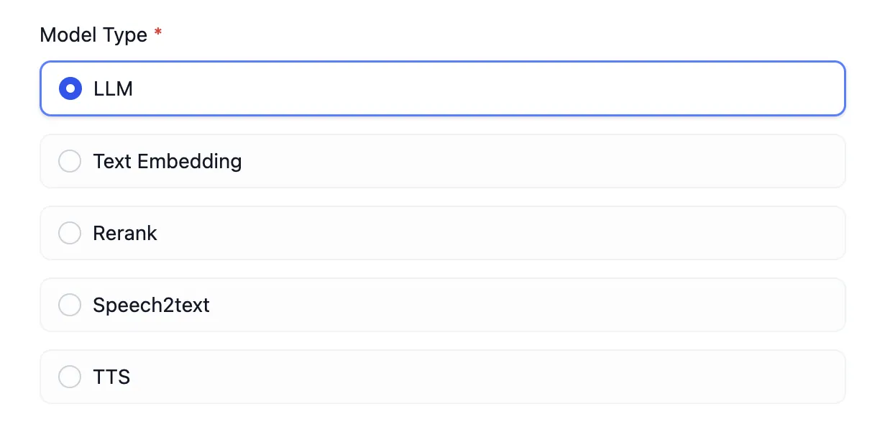Click the "Model Type" field label
This screenshot has height=427, width=890.
tap(93, 35)
